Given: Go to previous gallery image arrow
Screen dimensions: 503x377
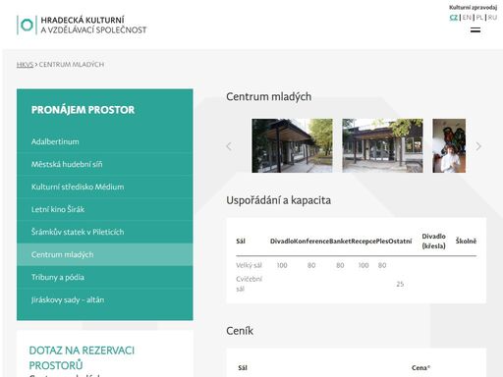Looking at the screenshot, I should [x=229, y=146].
